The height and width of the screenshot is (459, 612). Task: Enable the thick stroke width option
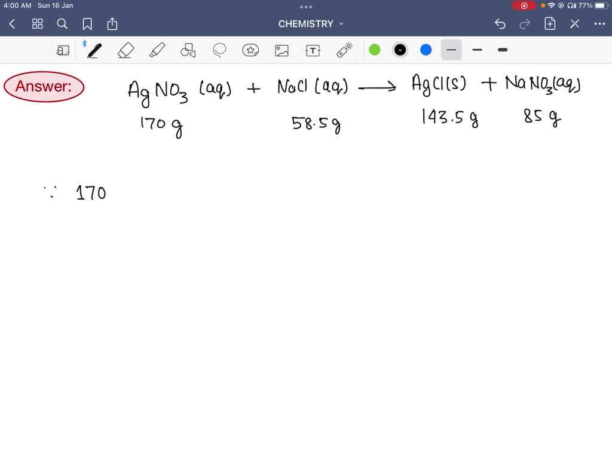[x=502, y=50]
